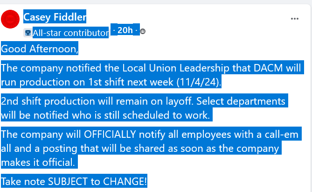
Task: Click 'Take note SUBJECT to CHANGE!' line
Action: coord(74,181)
